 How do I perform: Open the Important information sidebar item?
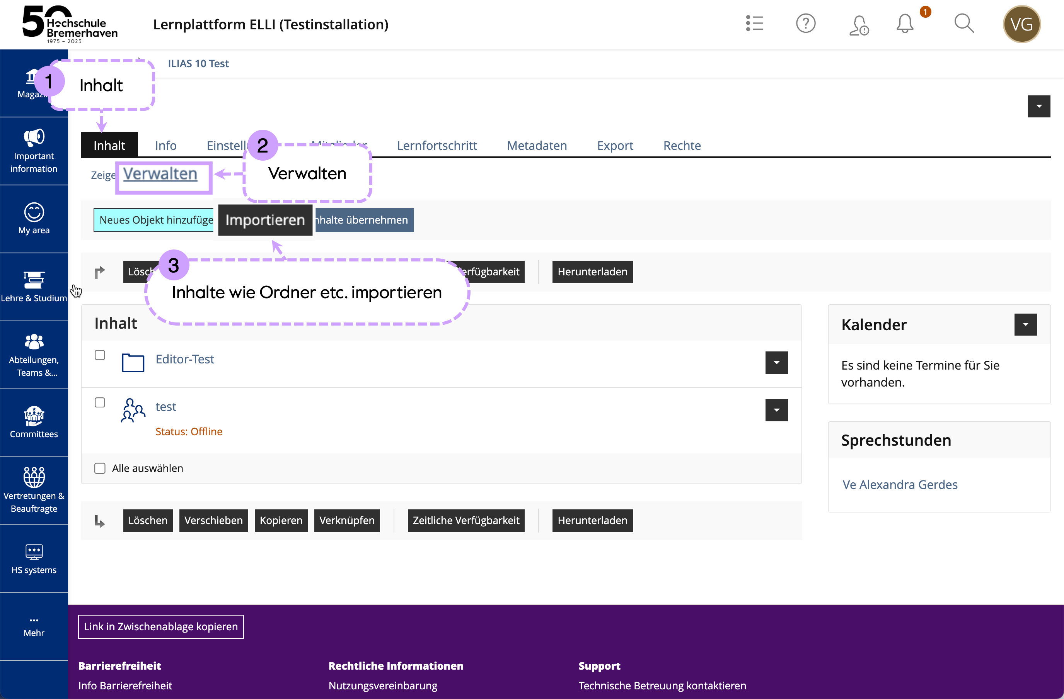34,151
